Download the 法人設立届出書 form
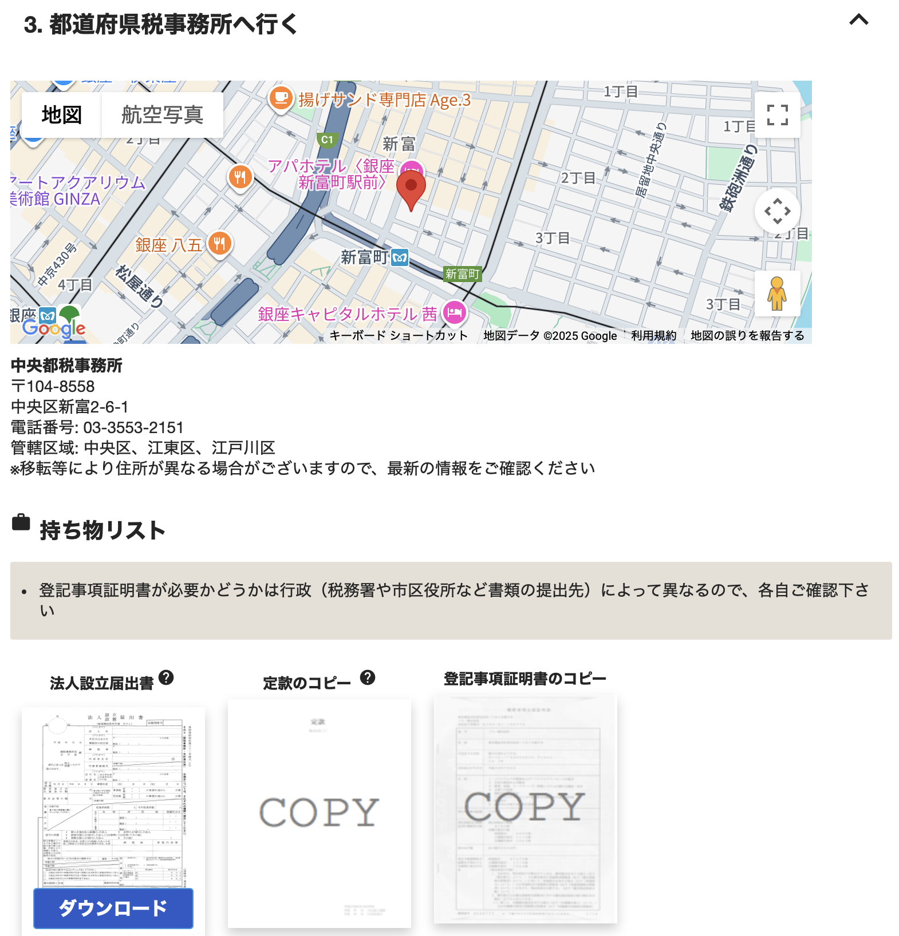The height and width of the screenshot is (936, 899). (113, 908)
